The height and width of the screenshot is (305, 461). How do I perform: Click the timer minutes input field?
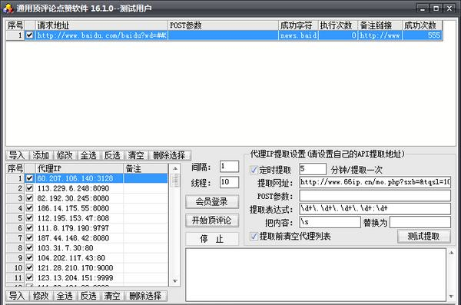(313, 169)
